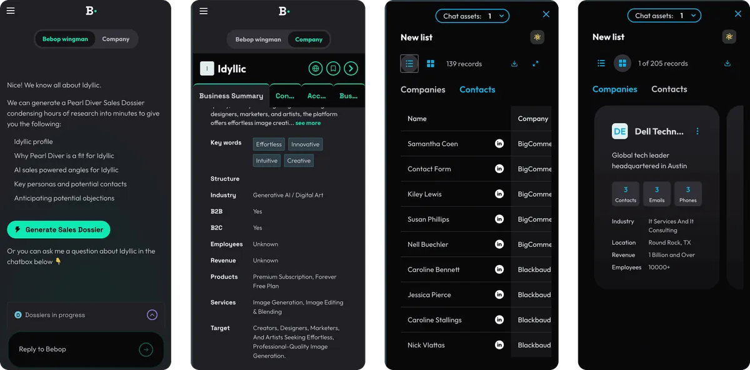750x370 pixels.
Task: Click Generate Sales Dossier button
Action: coord(59,229)
